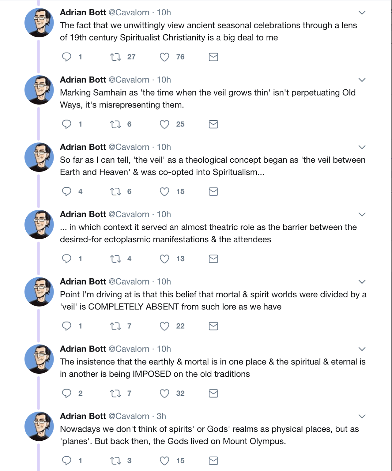392x471 pixels.
Task: Like the 'COMPLETELY ABSENT' tweet
Action: click(164, 326)
